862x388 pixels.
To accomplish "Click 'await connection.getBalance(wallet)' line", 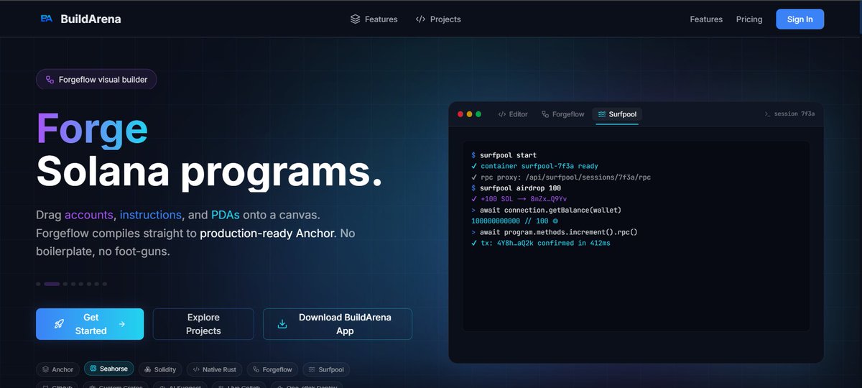I will coord(546,210).
